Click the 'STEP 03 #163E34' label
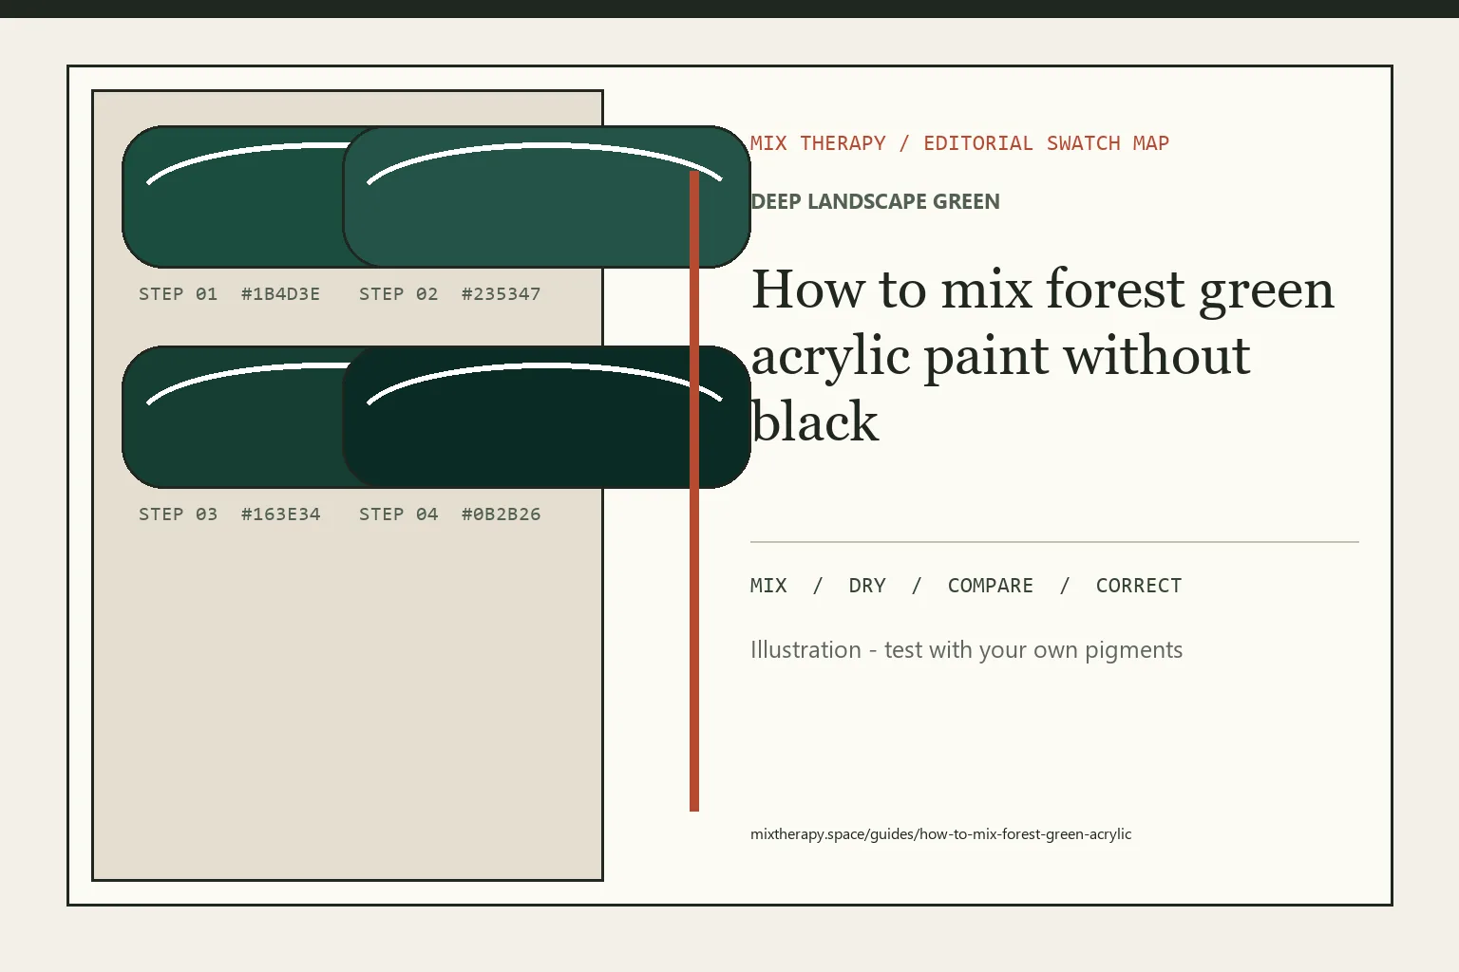Viewport: 1459px width, 972px height. [229, 514]
